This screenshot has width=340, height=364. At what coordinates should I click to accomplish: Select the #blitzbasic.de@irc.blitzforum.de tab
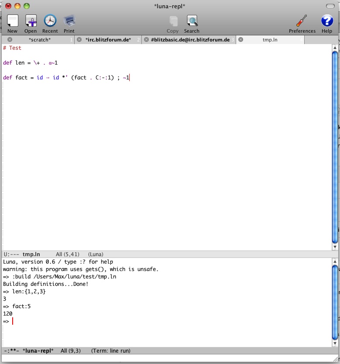pos(190,40)
